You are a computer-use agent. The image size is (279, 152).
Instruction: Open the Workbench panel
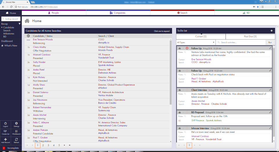click(x=16, y=132)
